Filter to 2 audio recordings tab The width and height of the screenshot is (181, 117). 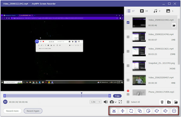[157, 11]
